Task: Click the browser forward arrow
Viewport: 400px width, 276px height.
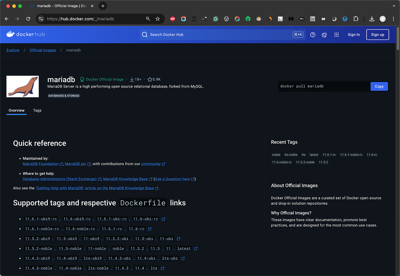Action: [x=17, y=19]
